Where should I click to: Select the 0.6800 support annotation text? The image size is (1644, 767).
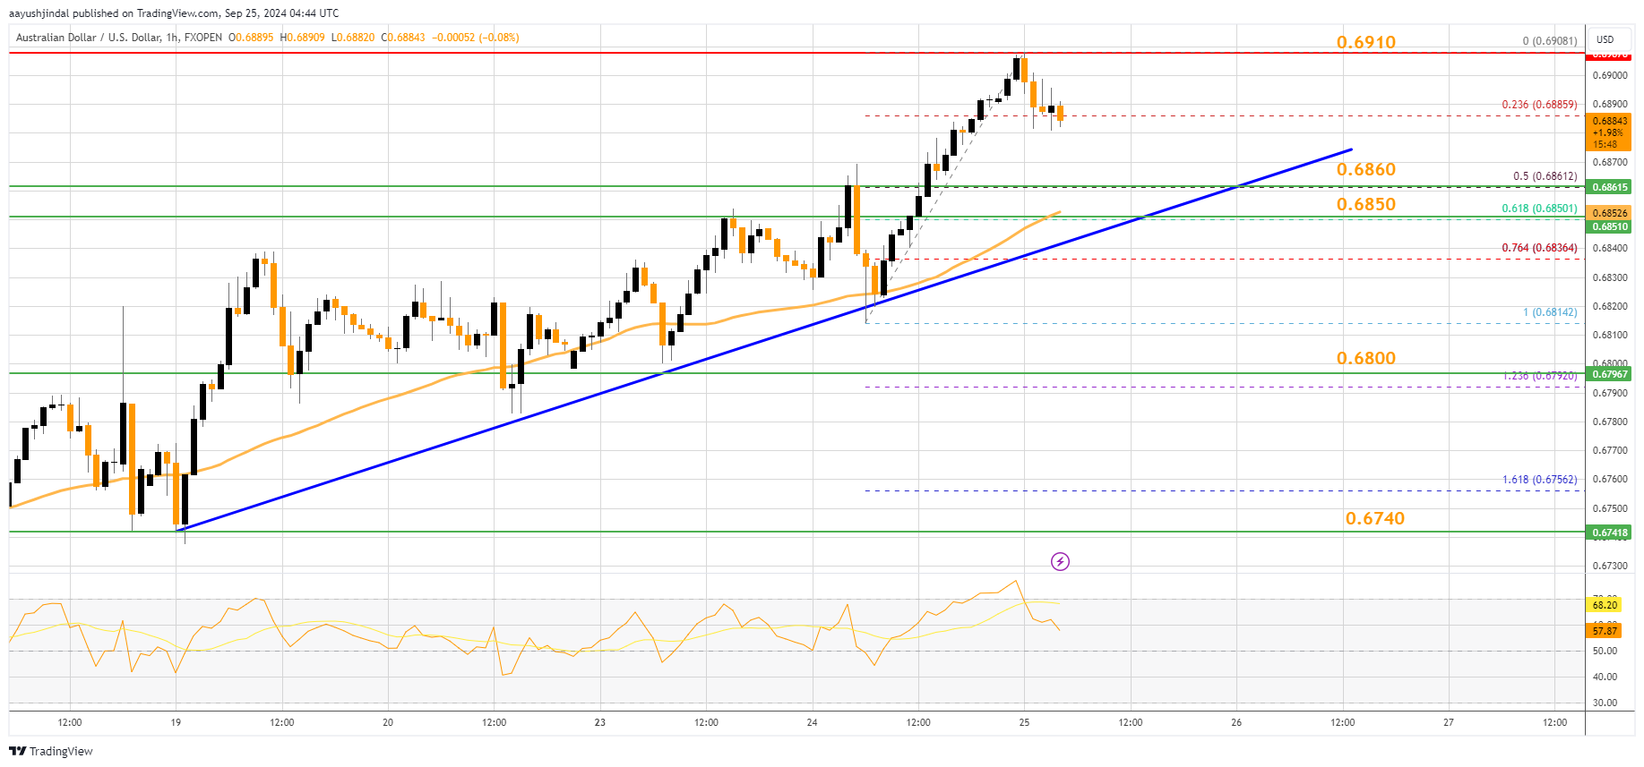coord(1366,358)
